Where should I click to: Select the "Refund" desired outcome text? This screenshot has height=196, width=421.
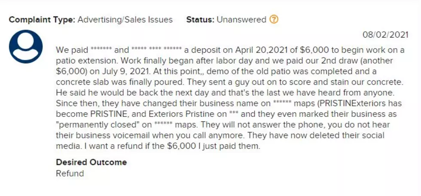[x=70, y=174]
